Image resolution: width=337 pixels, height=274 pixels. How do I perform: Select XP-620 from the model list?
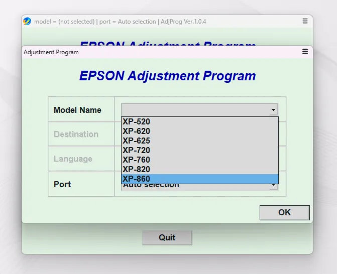[200, 131]
